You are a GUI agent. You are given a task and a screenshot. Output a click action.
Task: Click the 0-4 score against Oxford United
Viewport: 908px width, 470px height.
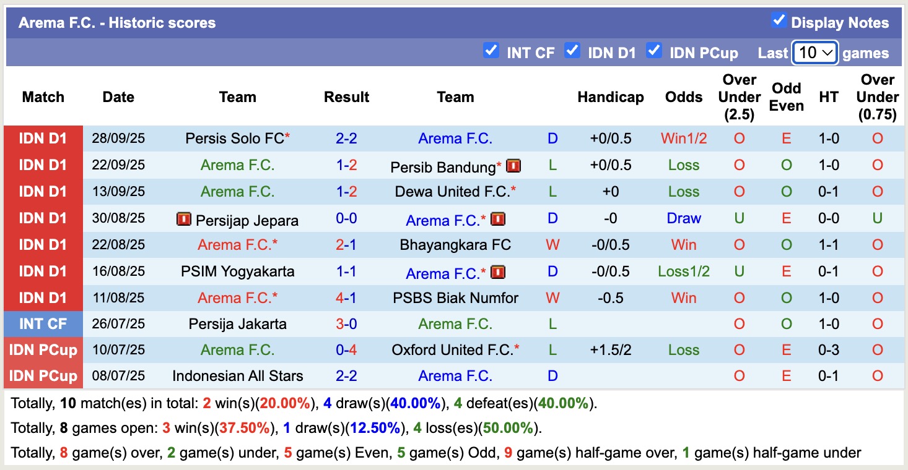(x=346, y=350)
